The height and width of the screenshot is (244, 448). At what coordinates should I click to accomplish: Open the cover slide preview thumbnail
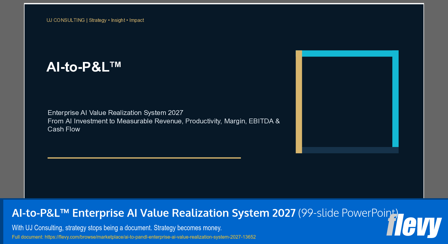point(224,101)
